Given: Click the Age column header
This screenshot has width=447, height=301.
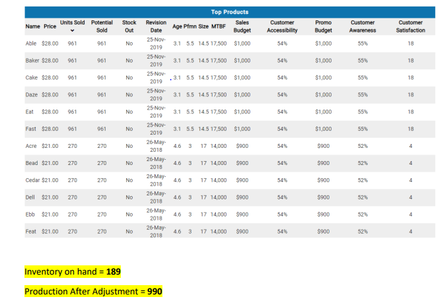Looking at the screenshot, I should pos(177,26).
